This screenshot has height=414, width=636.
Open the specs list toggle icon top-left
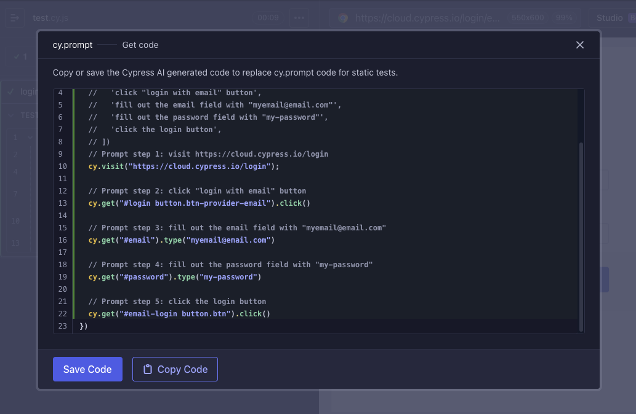15,18
